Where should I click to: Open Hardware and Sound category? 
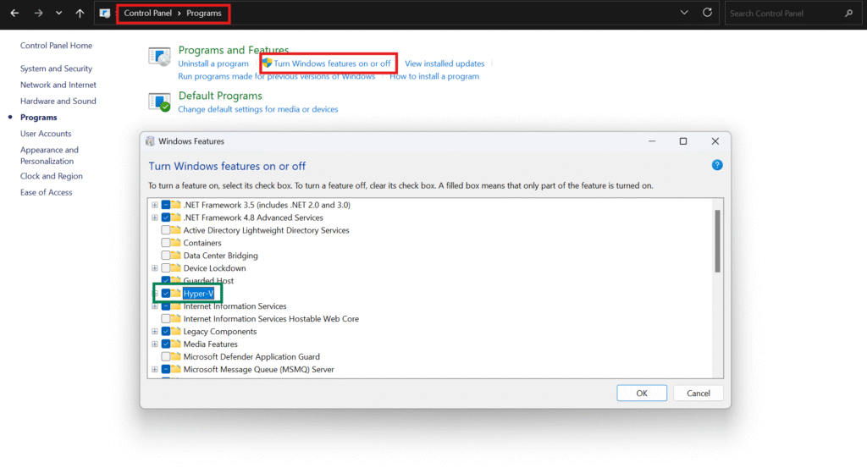58,101
